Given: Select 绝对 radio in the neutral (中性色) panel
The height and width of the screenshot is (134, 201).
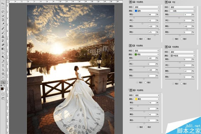Looking at the screenshot, I should coord(181,84).
